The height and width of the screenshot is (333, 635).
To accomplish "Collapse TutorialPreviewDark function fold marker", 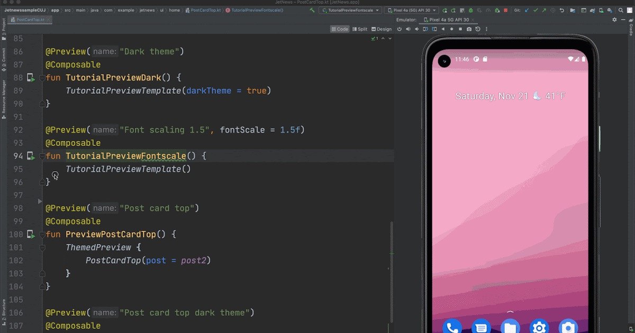I will tap(42, 78).
